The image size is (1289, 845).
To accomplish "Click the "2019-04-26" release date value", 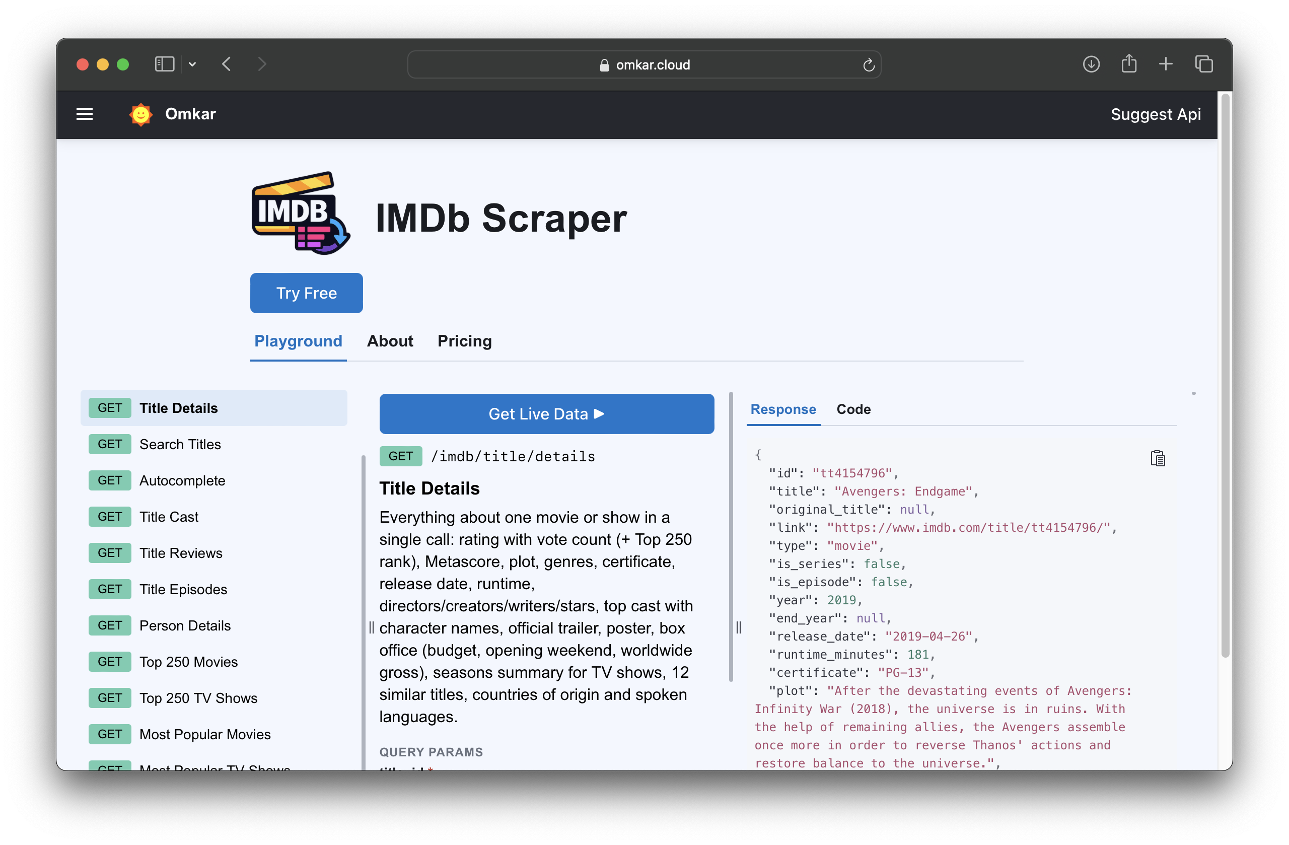I will [x=929, y=637].
